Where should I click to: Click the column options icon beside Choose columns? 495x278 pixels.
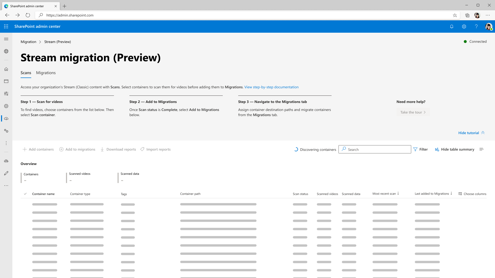pos(460,194)
